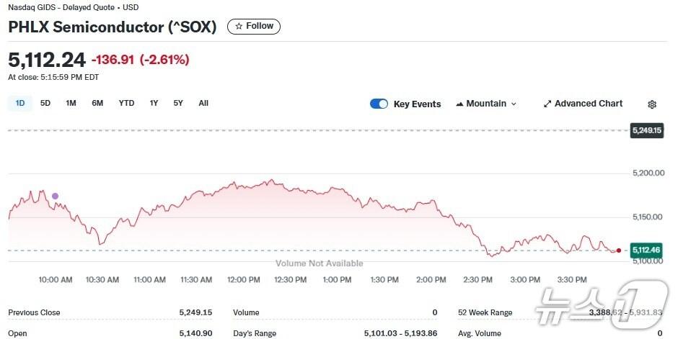Click the chart settings gear icon
This screenshot has width=678, height=339.
tap(652, 104)
